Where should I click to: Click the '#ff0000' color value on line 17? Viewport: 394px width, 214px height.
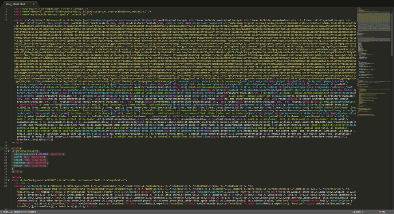pyautogui.click(x=43, y=154)
